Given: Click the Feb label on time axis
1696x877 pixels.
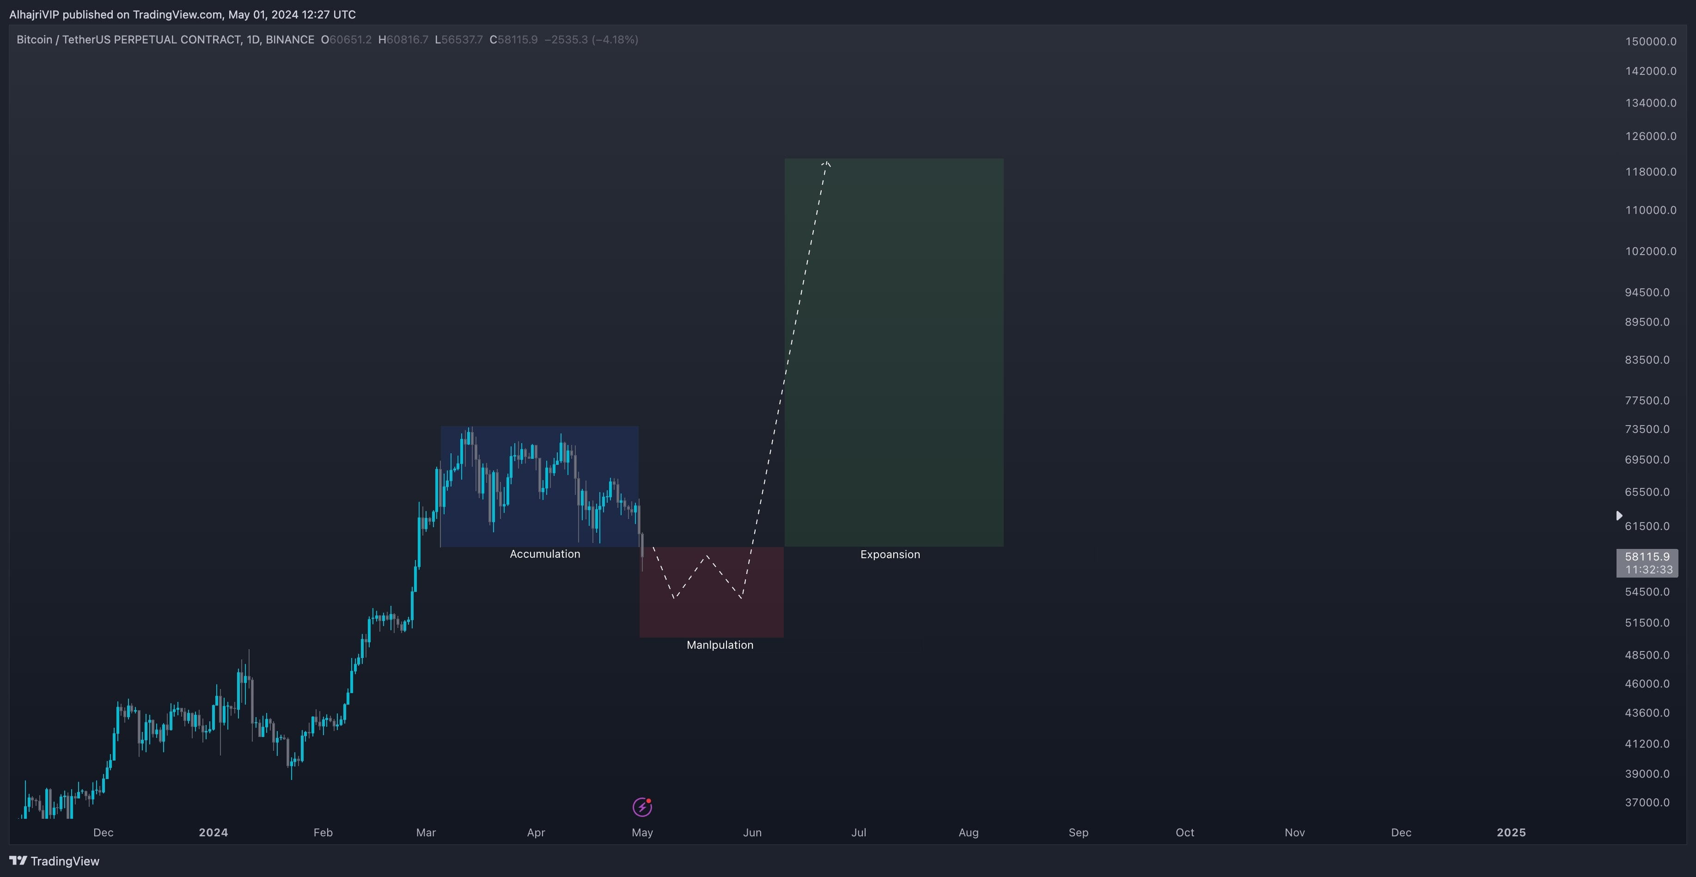Looking at the screenshot, I should (x=323, y=832).
